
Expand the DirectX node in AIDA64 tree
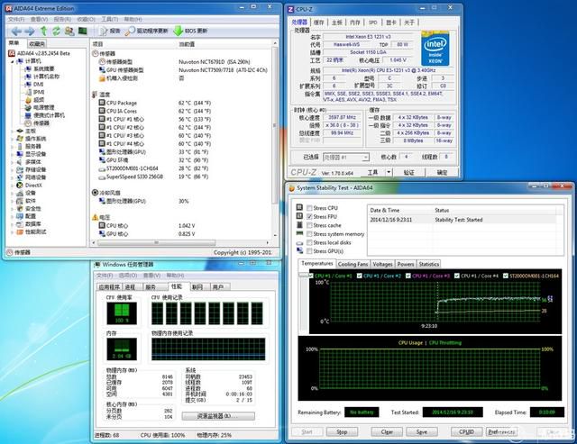point(12,186)
